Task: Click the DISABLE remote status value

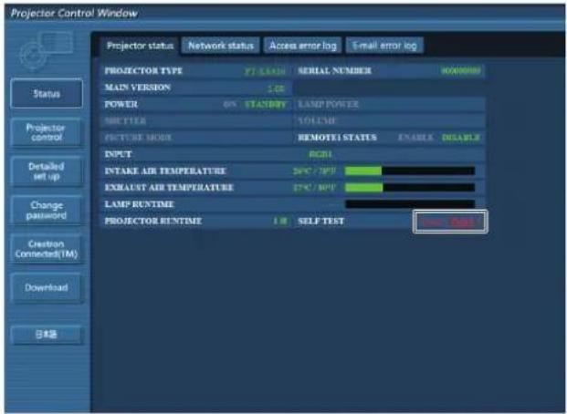Action: (461, 138)
